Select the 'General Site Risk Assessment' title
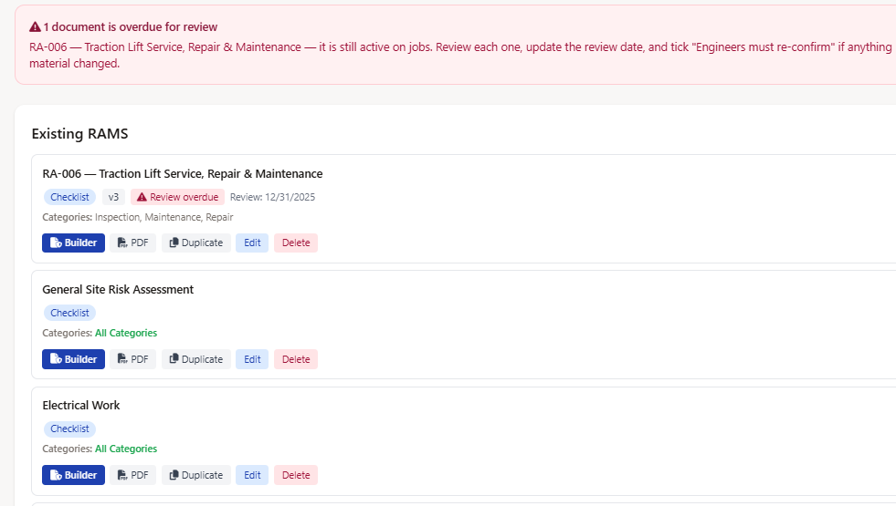Image resolution: width=896 pixels, height=506 pixels. pos(118,289)
